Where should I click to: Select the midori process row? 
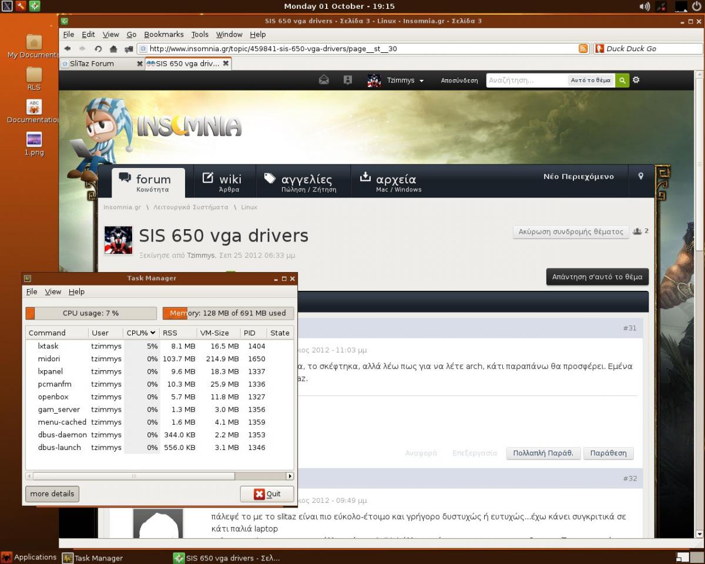(x=159, y=359)
